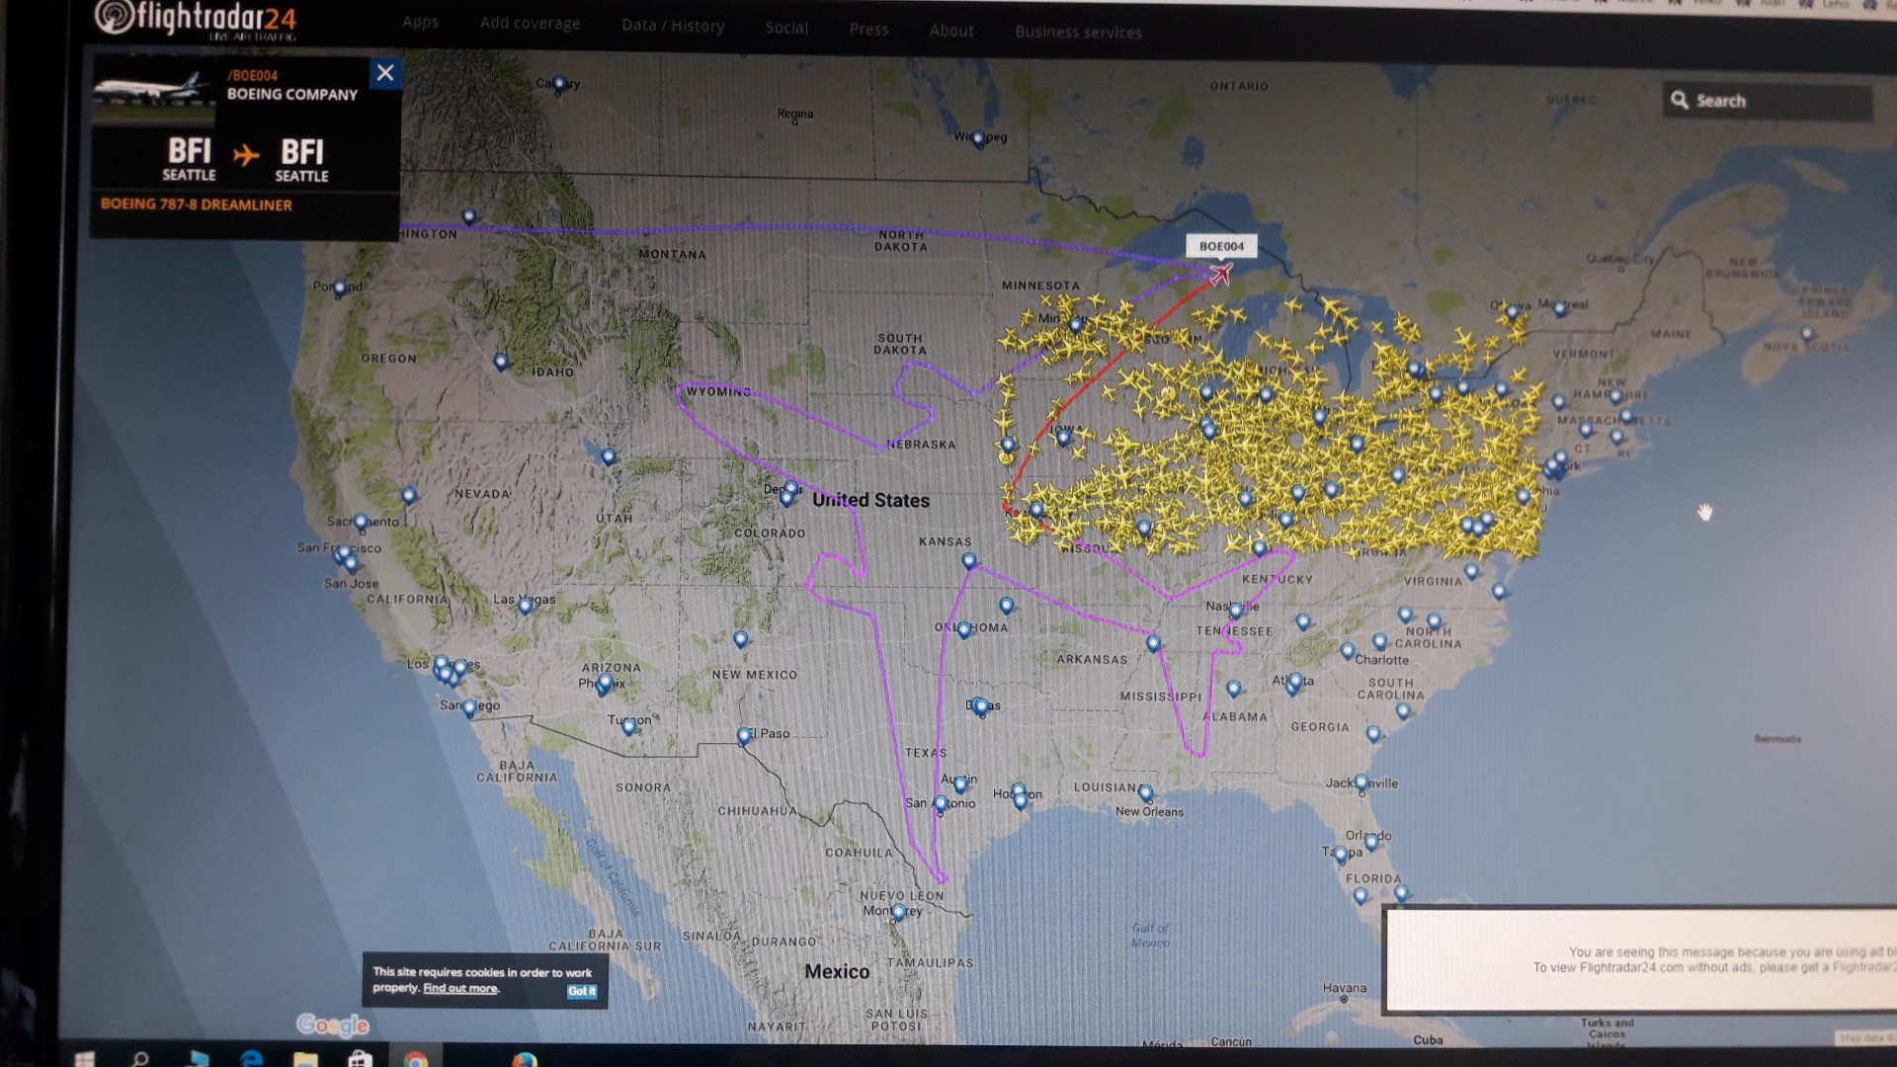Screen dimensions: 1897x1067
Task: Click the ad-blocker notice message box
Action: 1640,959
